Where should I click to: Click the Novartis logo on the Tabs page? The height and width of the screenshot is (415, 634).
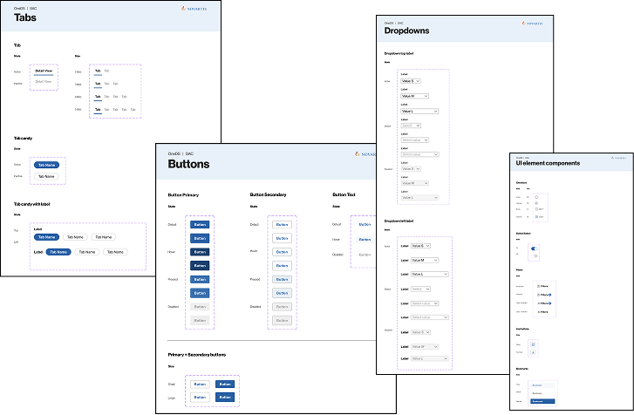[194, 9]
